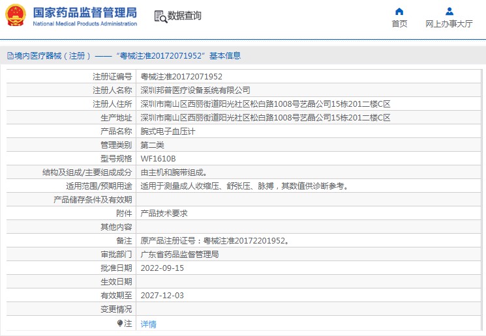Go to 首页 text link
This screenshot has height=336, width=486.
pyautogui.click(x=399, y=24)
